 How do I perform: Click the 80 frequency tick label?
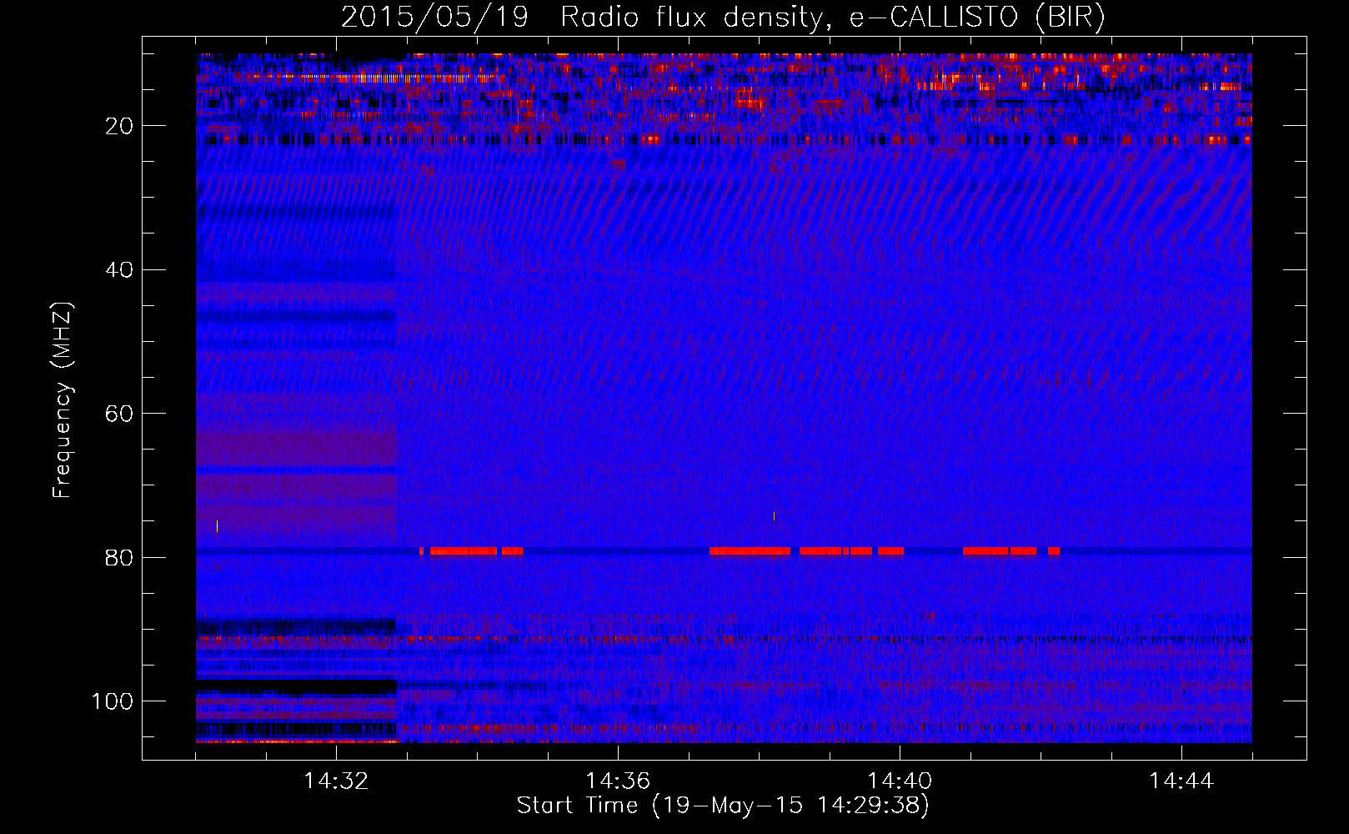click(x=120, y=558)
